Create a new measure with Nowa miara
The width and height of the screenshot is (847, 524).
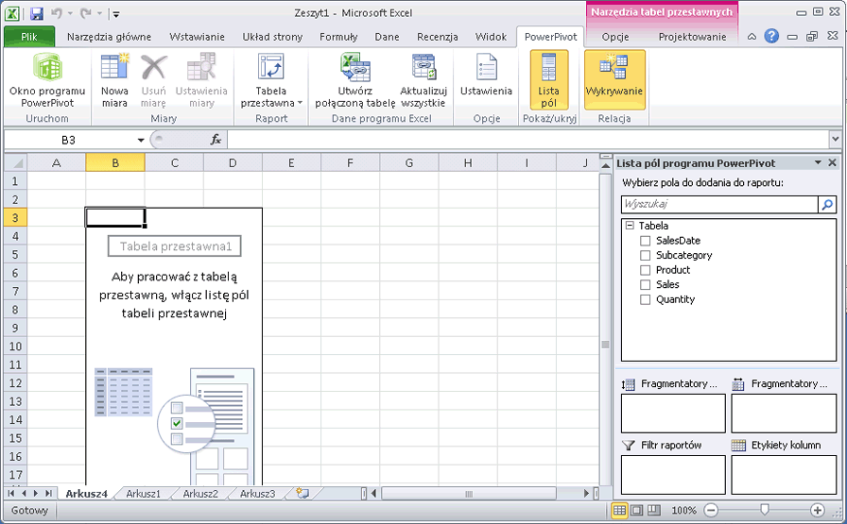click(x=114, y=80)
